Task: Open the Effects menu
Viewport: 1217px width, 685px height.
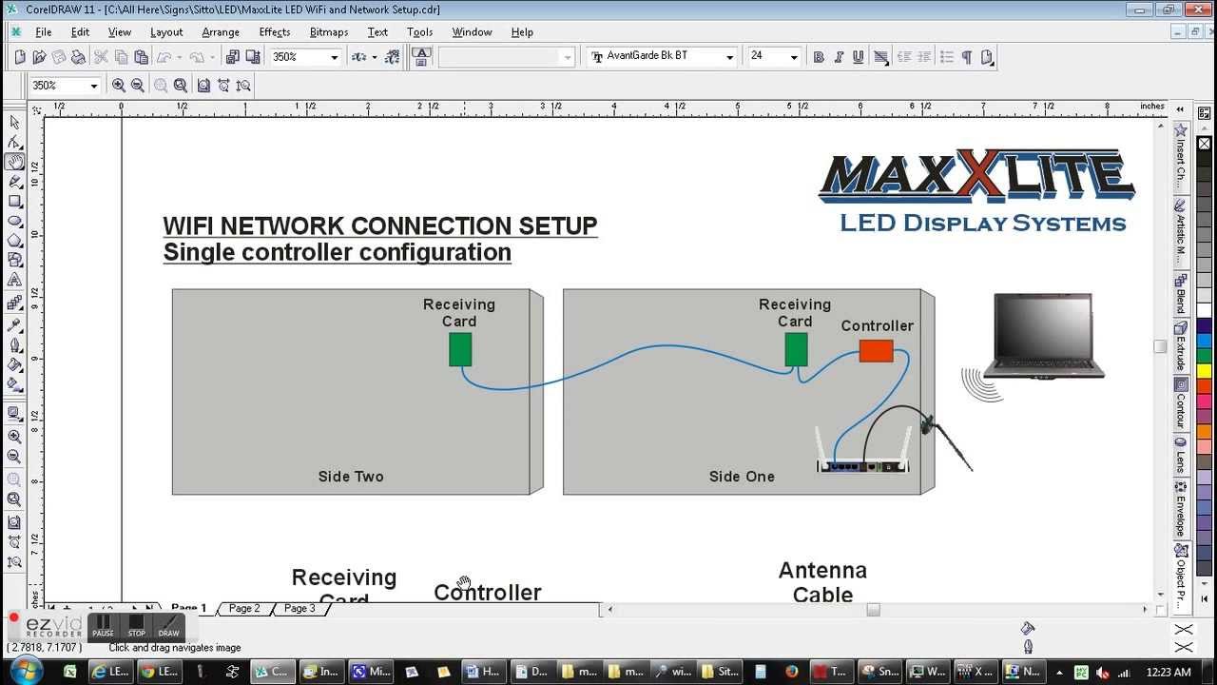Action: pos(275,31)
